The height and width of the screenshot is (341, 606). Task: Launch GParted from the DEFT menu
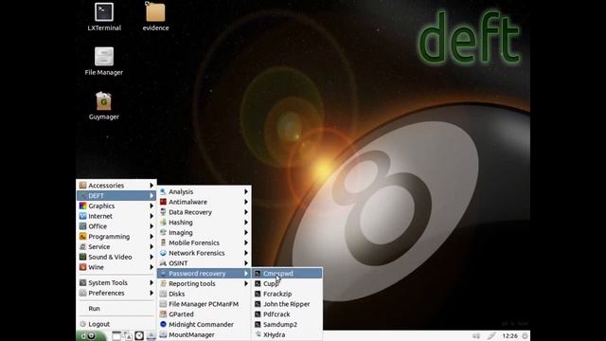pos(205,314)
